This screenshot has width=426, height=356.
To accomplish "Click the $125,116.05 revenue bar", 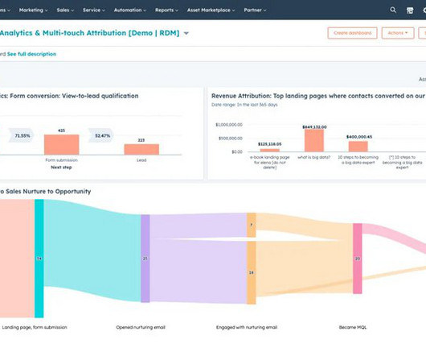I will pyautogui.click(x=270, y=151).
